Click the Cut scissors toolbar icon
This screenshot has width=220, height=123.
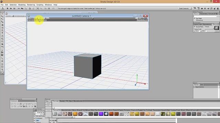(x=19, y=9)
